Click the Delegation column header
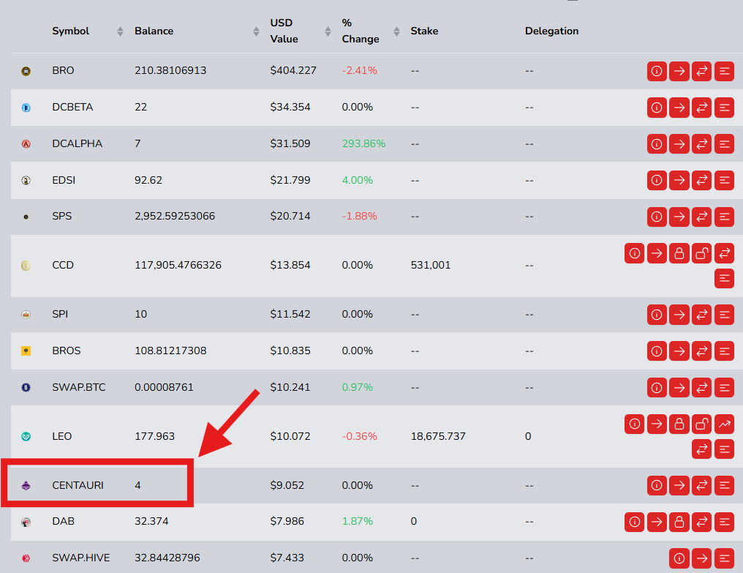743x573 pixels. (x=551, y=31)
